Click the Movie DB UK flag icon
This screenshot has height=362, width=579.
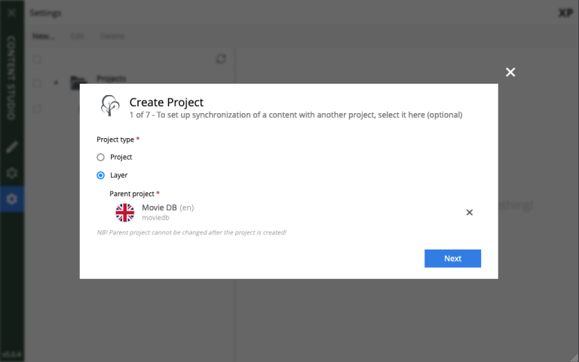click(x=125, y=213)
